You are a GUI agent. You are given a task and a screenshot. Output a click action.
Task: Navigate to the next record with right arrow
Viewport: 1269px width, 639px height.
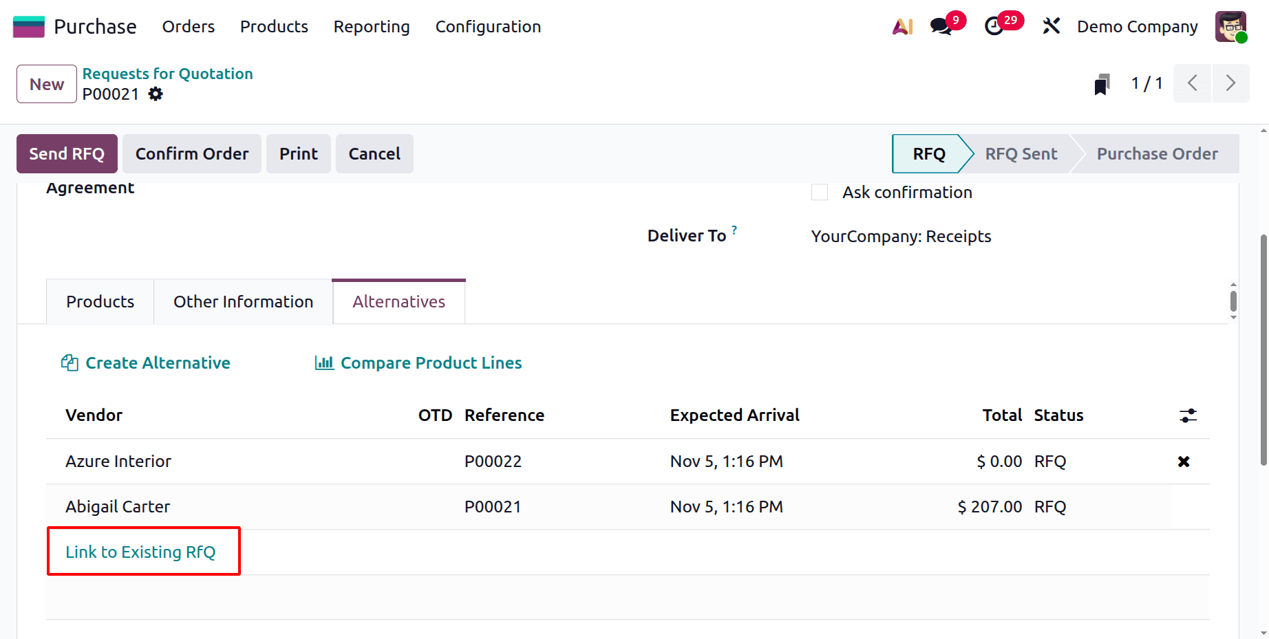click(1231, 83)
